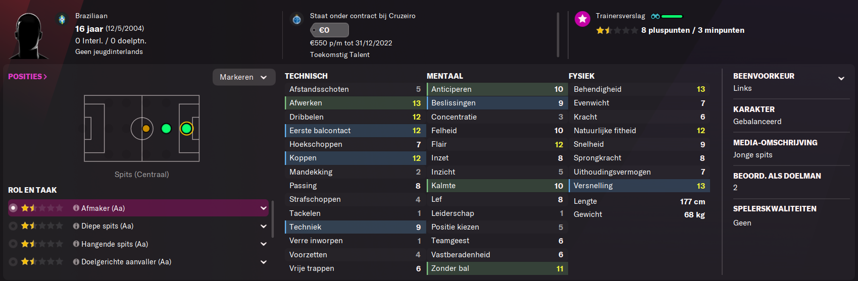The width and height of the screenshot is (858, 281).
Task: Click the pink star coach report icon
Action: [582, 19]
